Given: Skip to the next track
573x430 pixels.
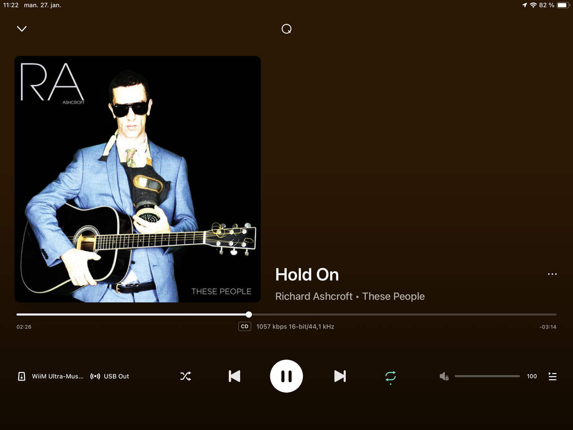Looking at the screenshot, I should (x=340, y=376).
